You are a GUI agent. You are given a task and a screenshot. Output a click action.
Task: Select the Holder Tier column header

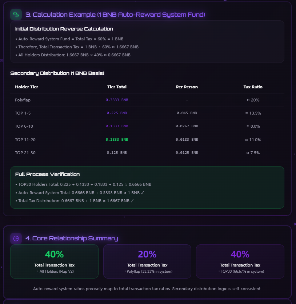tap(27, 87)
